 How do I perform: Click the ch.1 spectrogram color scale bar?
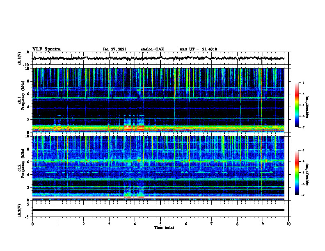tap(297, 105)
